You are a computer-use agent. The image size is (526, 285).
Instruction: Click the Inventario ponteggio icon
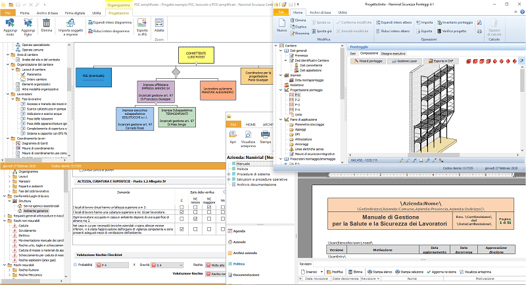(x=441, y=22)
